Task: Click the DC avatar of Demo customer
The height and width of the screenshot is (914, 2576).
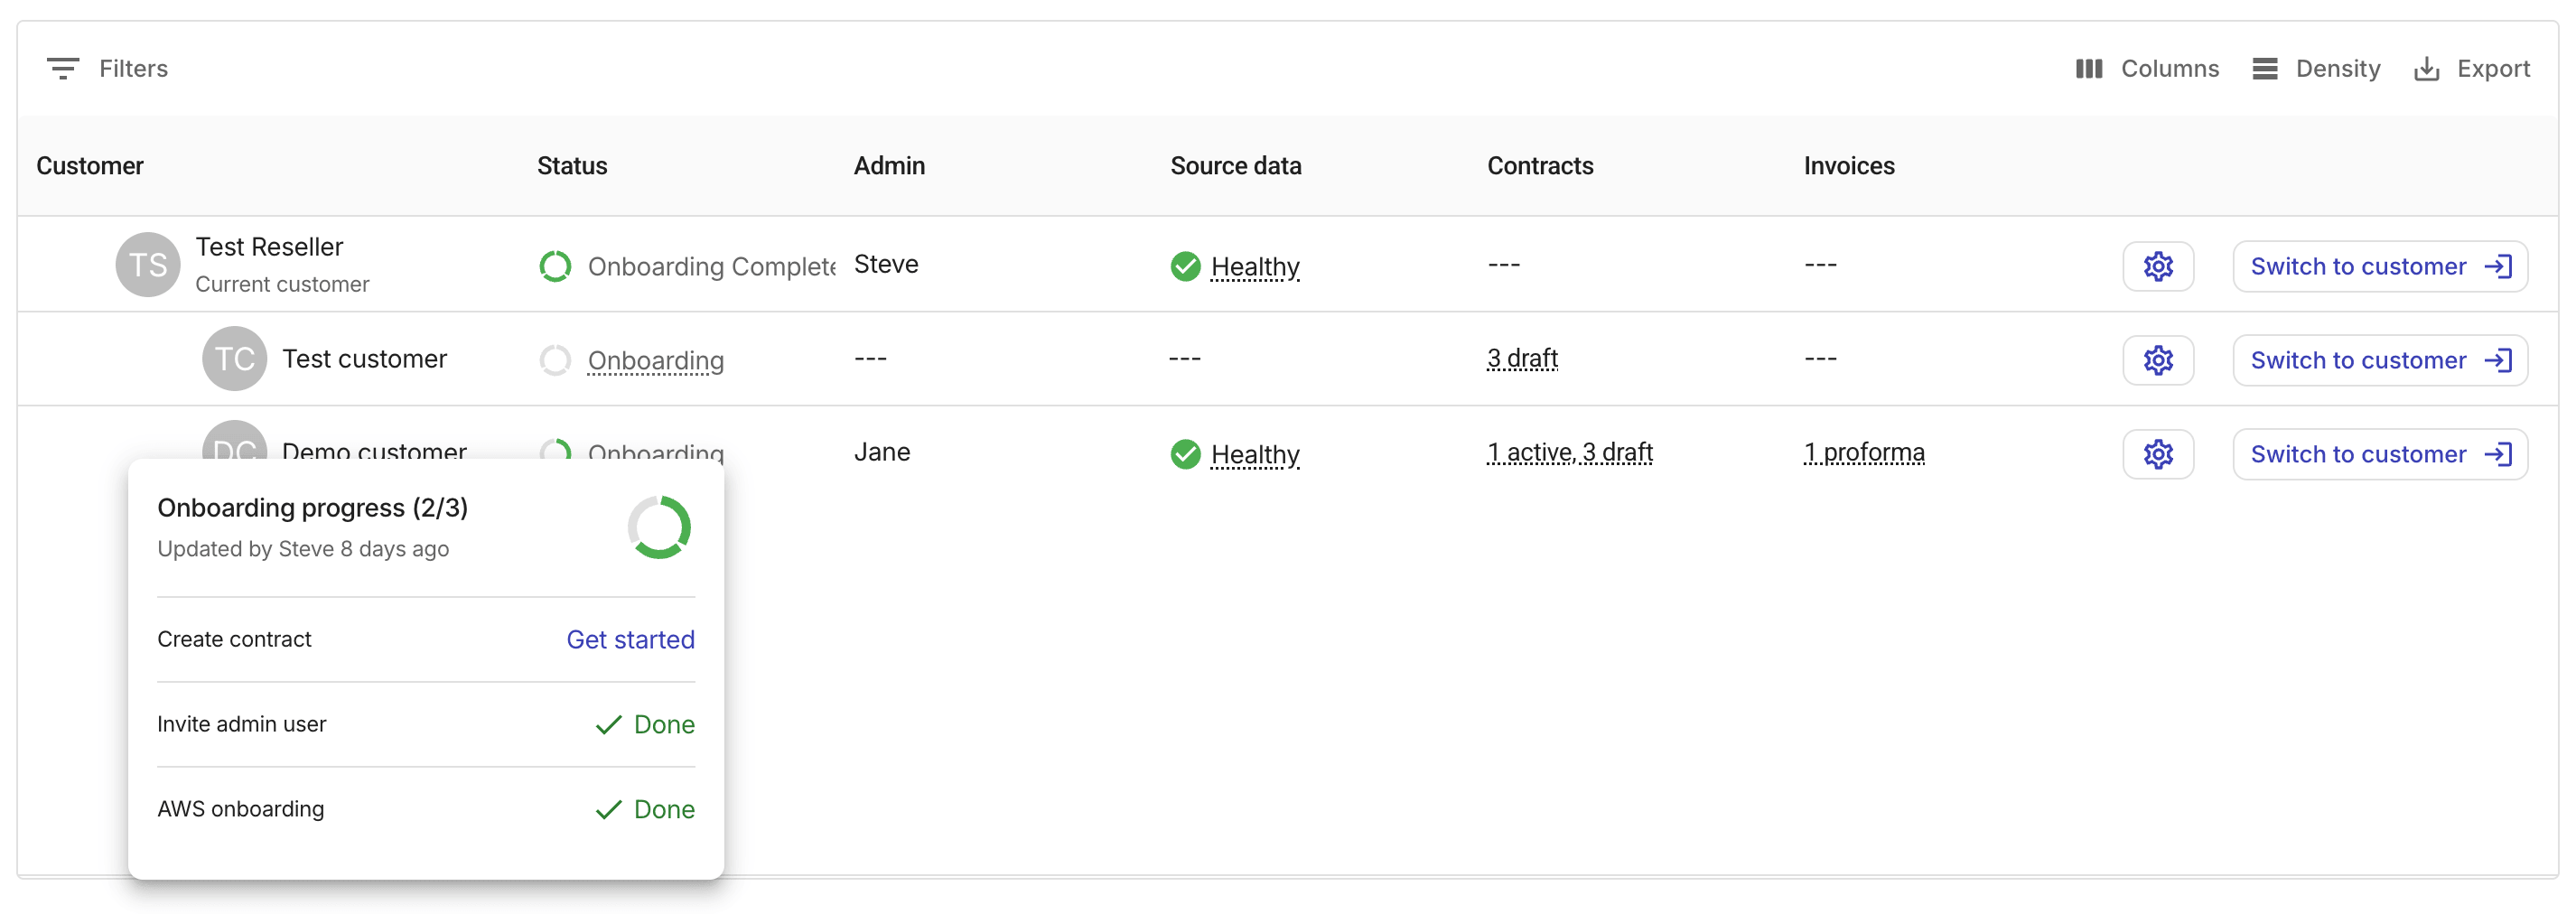Action: 234,442
